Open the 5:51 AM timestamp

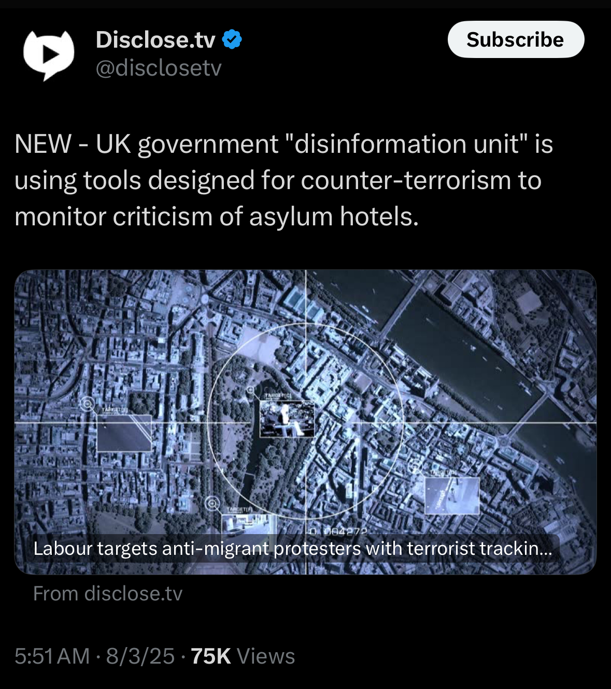pos(52,656)
